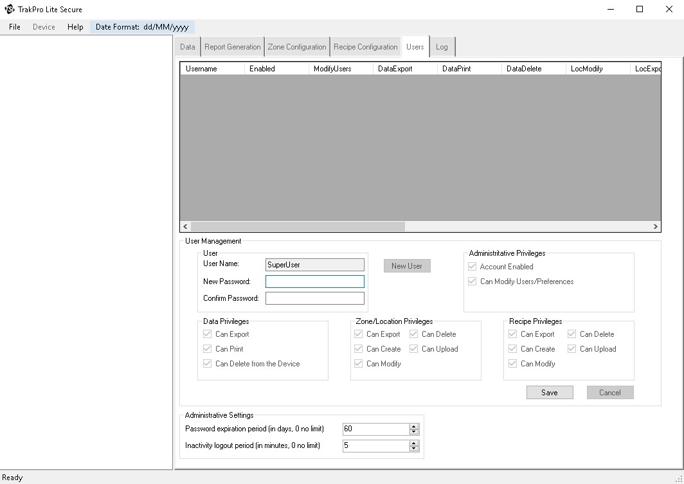Toggle Zone/Location Can Upload checkbox

click(x=413, y=349)
